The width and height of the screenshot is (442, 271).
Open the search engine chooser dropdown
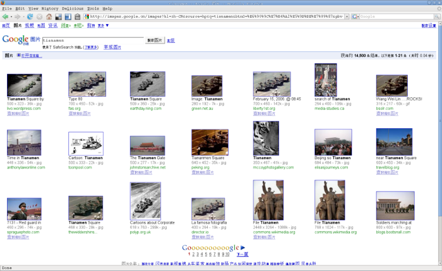point(358,16)
